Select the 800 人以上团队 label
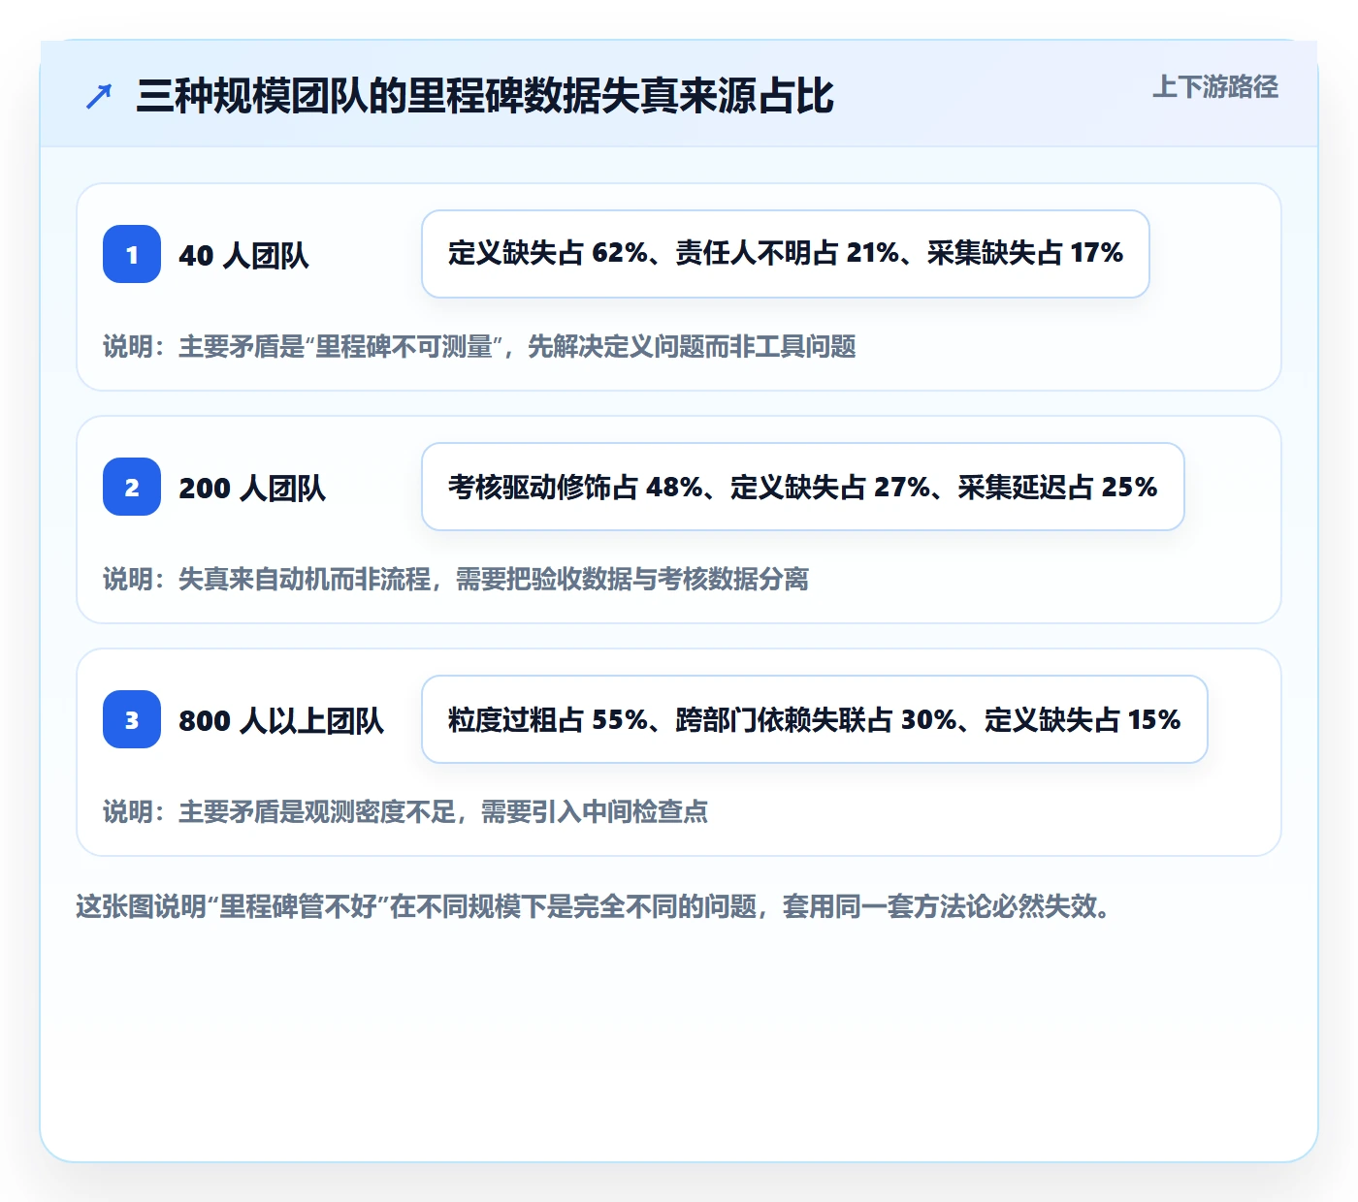This screenshot has height=1202, width=1358. tap(281, 720)
